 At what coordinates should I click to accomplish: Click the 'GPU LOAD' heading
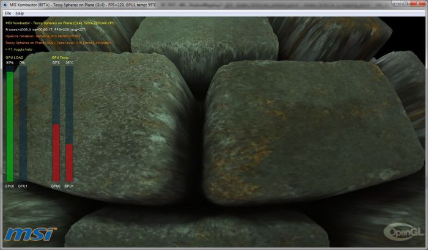tap(15, 57)
